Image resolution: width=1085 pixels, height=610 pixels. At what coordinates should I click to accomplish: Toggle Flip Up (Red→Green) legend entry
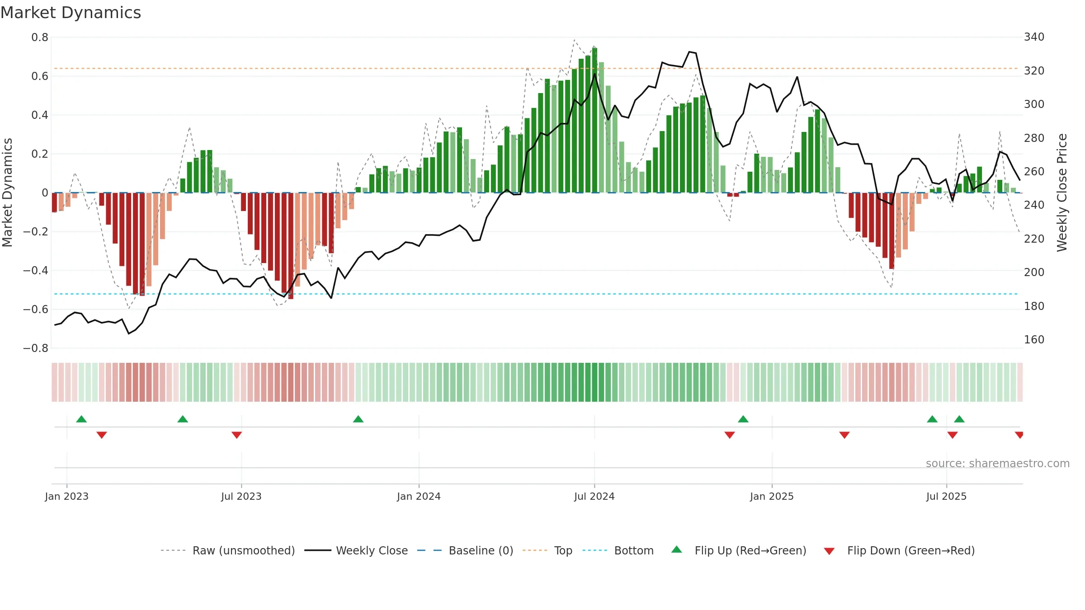pos(739,550)
